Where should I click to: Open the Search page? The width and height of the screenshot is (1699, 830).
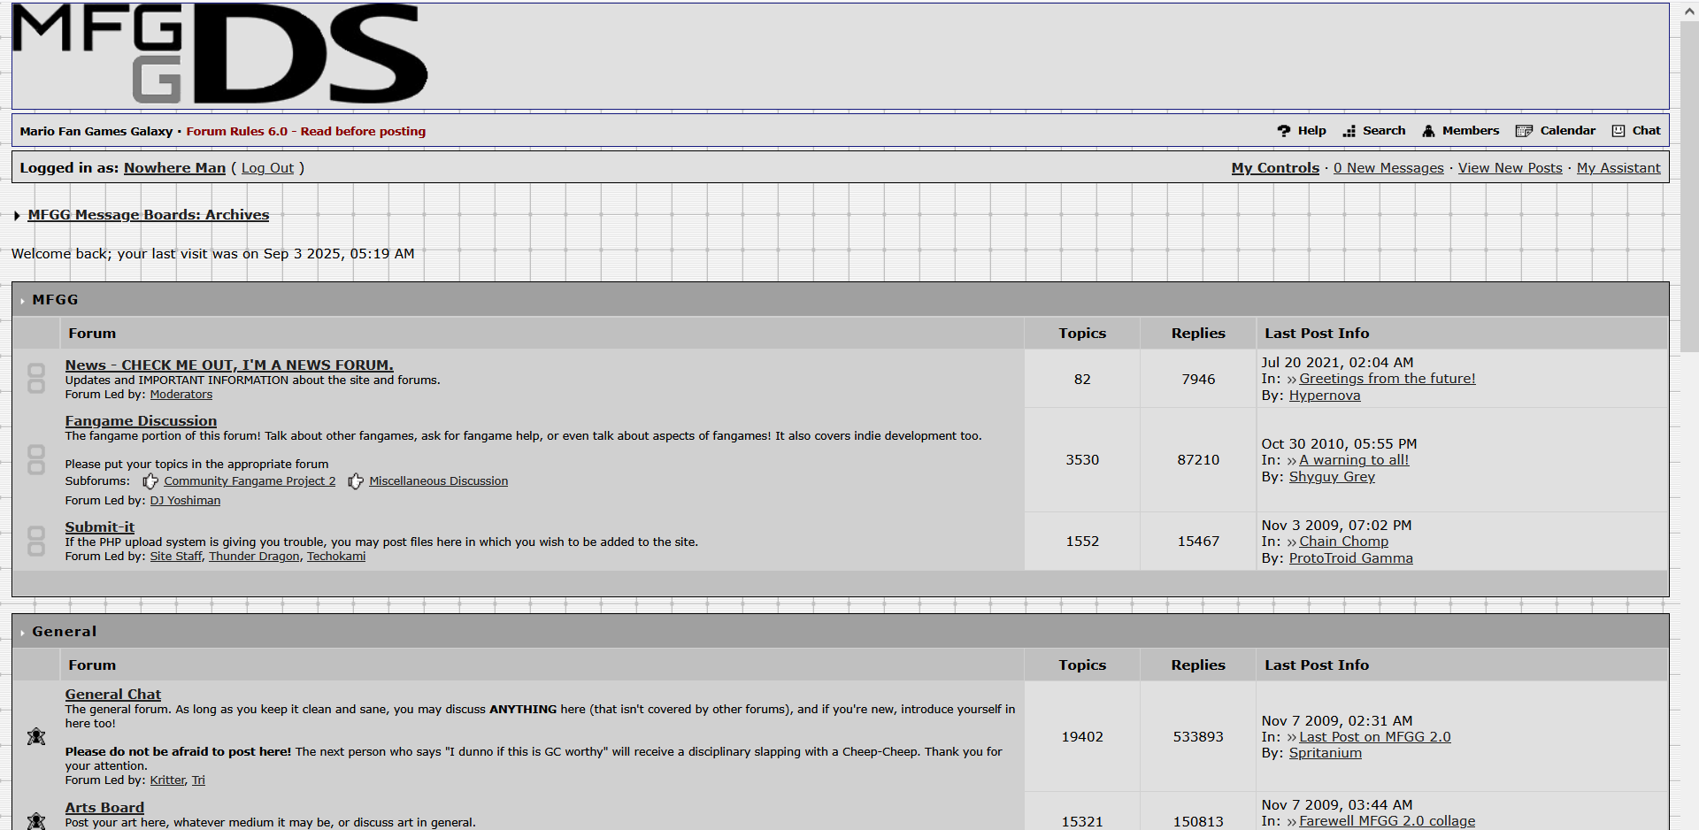(1384, 131)
